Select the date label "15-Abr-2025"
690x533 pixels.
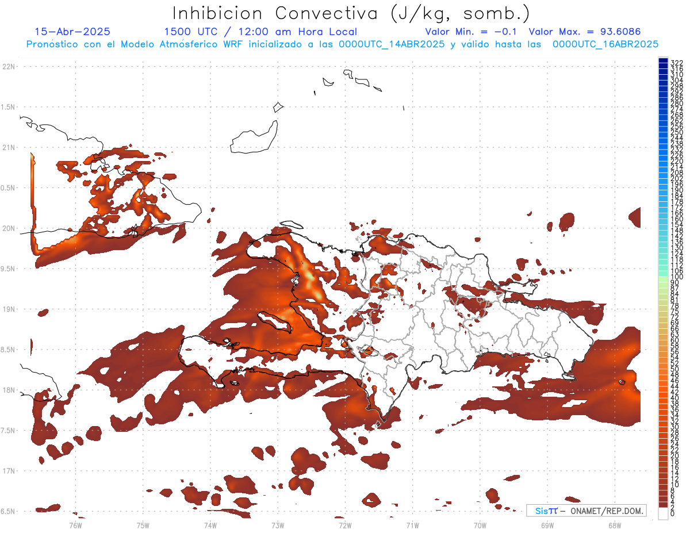pos(72,32)
